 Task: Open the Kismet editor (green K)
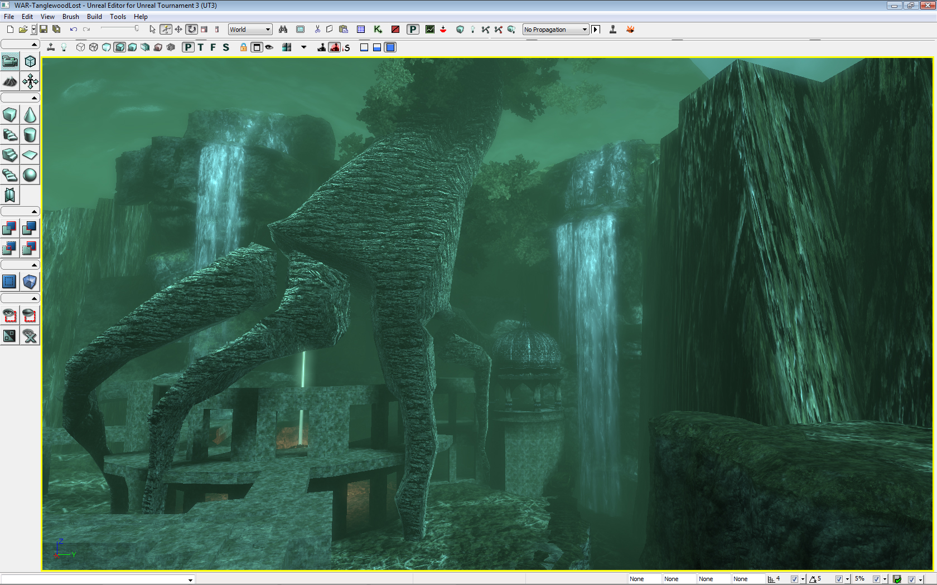click(x=378, y=30)
